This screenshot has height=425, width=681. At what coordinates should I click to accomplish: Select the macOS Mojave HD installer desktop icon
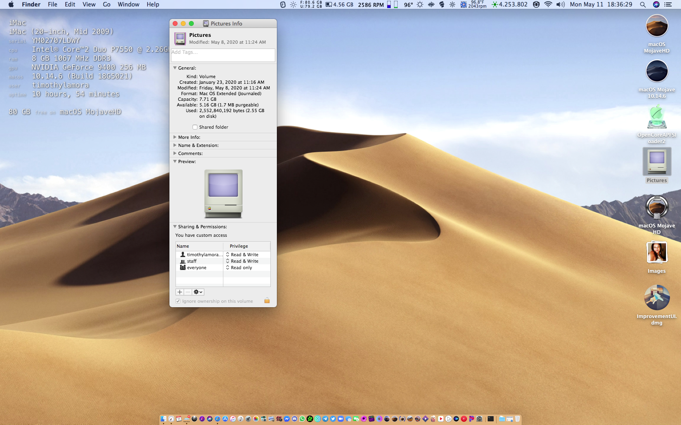(x=657, y=207)
